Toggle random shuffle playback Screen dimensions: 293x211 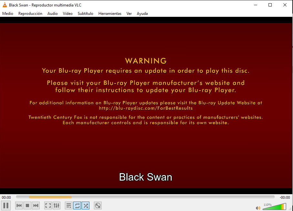86,205
